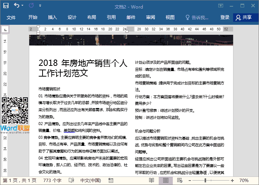Expand the Customize Quick Access Toolbar menu
Viewport: 259px width, 185px height.
[40, 6]
